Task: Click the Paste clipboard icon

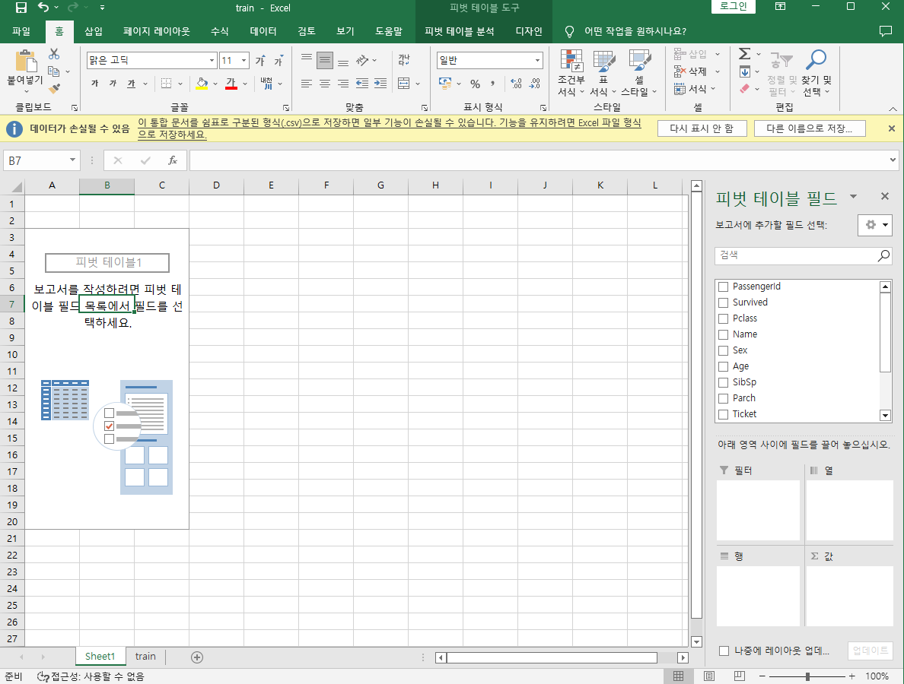Action: point(25,61)
